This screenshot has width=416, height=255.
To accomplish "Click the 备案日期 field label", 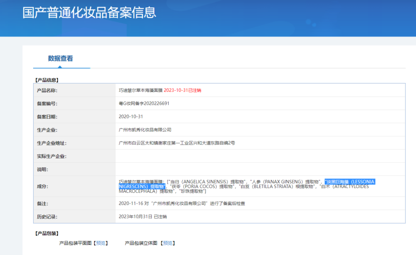I will [x=47, y=117].
